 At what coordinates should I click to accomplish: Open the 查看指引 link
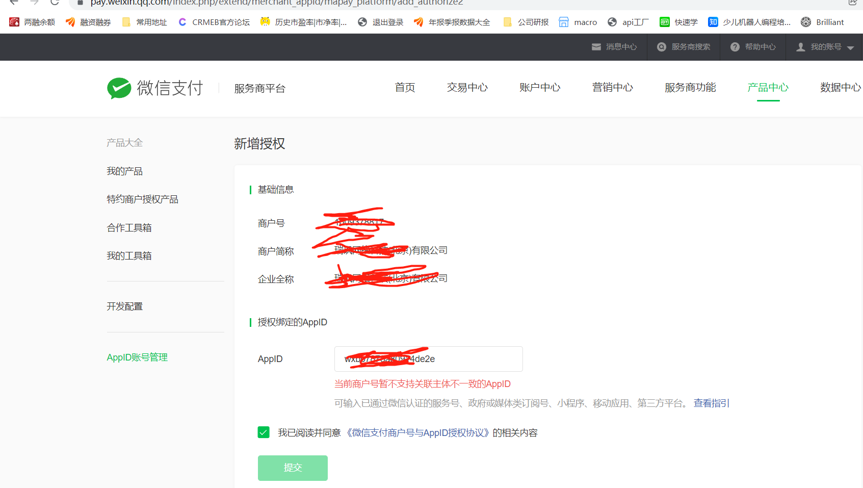[712, 403]
